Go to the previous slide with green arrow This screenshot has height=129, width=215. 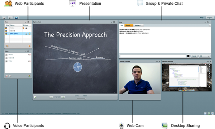(x=51, y=97)
